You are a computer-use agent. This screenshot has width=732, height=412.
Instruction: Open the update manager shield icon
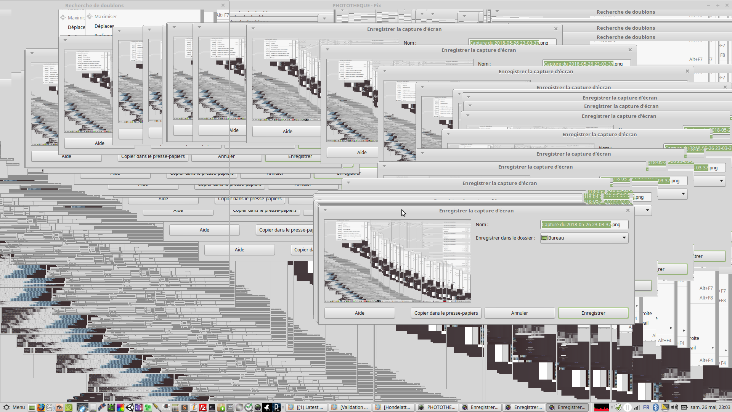(x=618, y=407)
